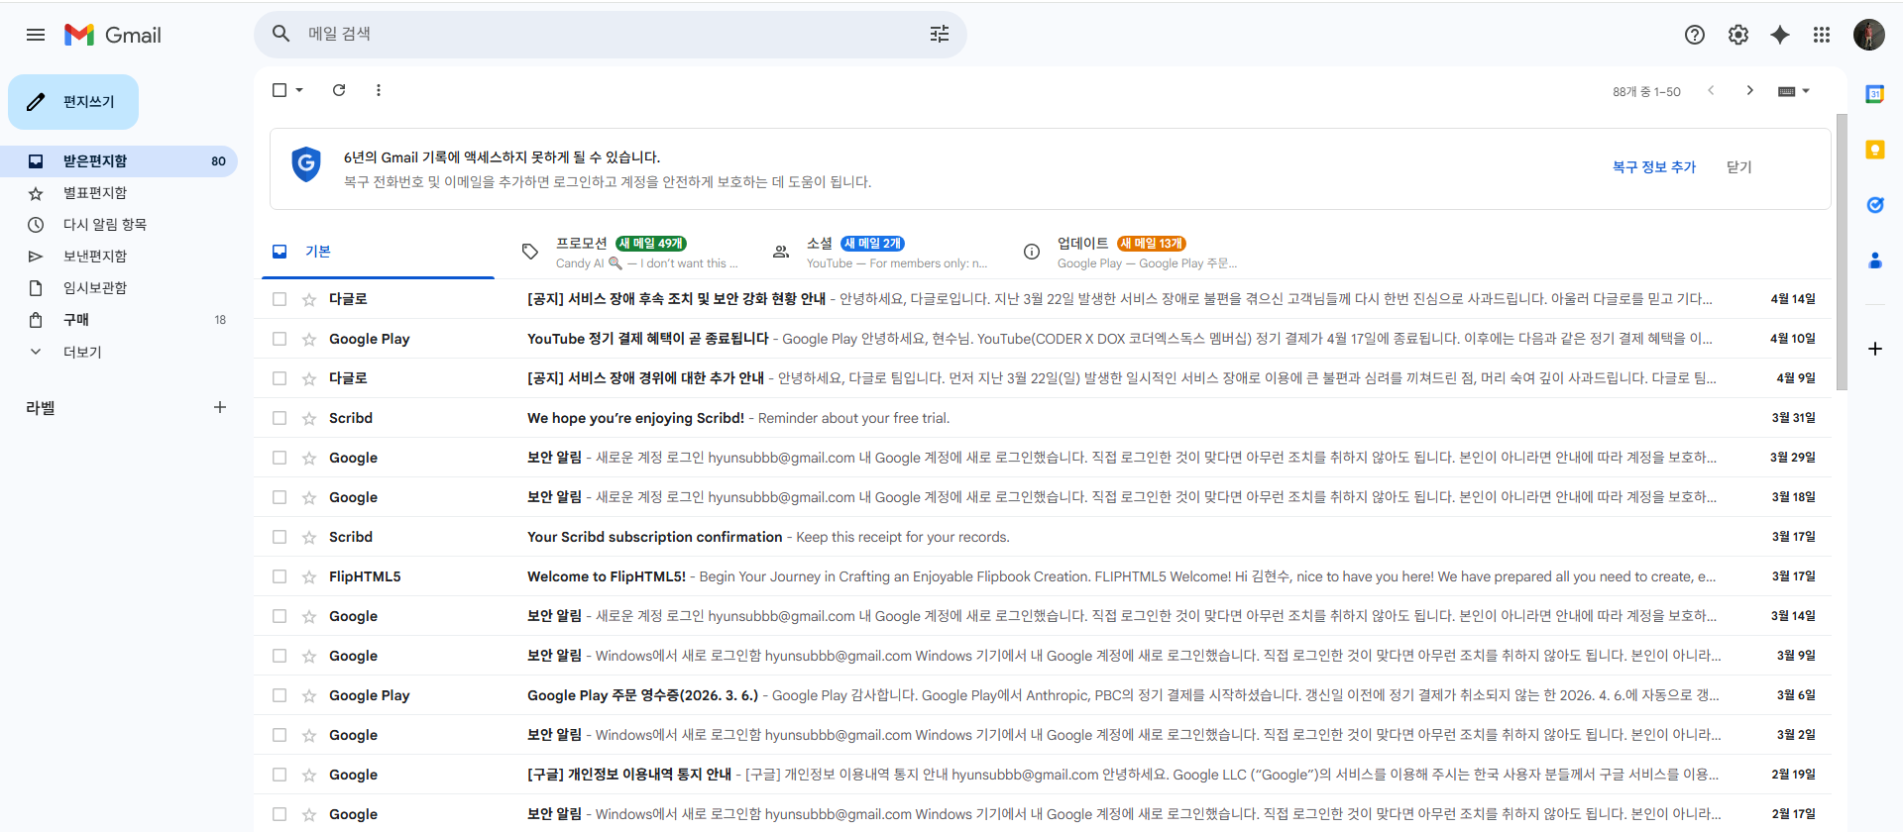Star the FlipHTML5 welcome email
The width and height of the screenshot is (1903, 832).
tap(309, 576)
